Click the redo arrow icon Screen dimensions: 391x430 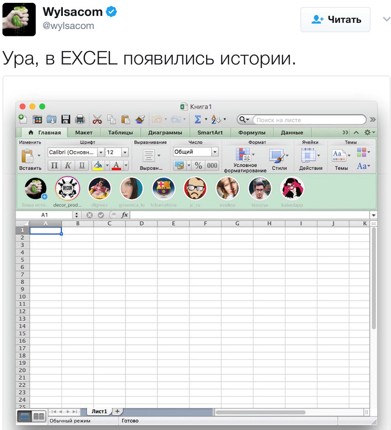coord(176,119)
